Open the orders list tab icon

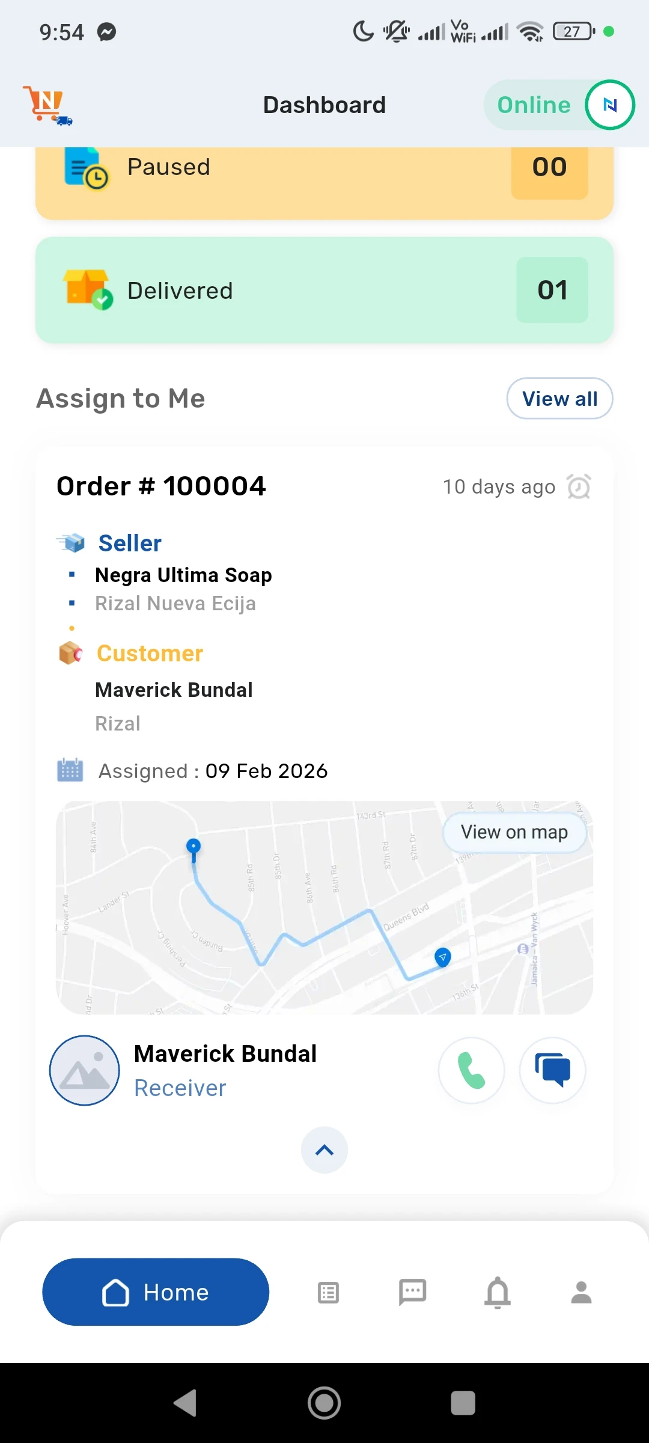pyautogui.click(x=328, y=1292)
